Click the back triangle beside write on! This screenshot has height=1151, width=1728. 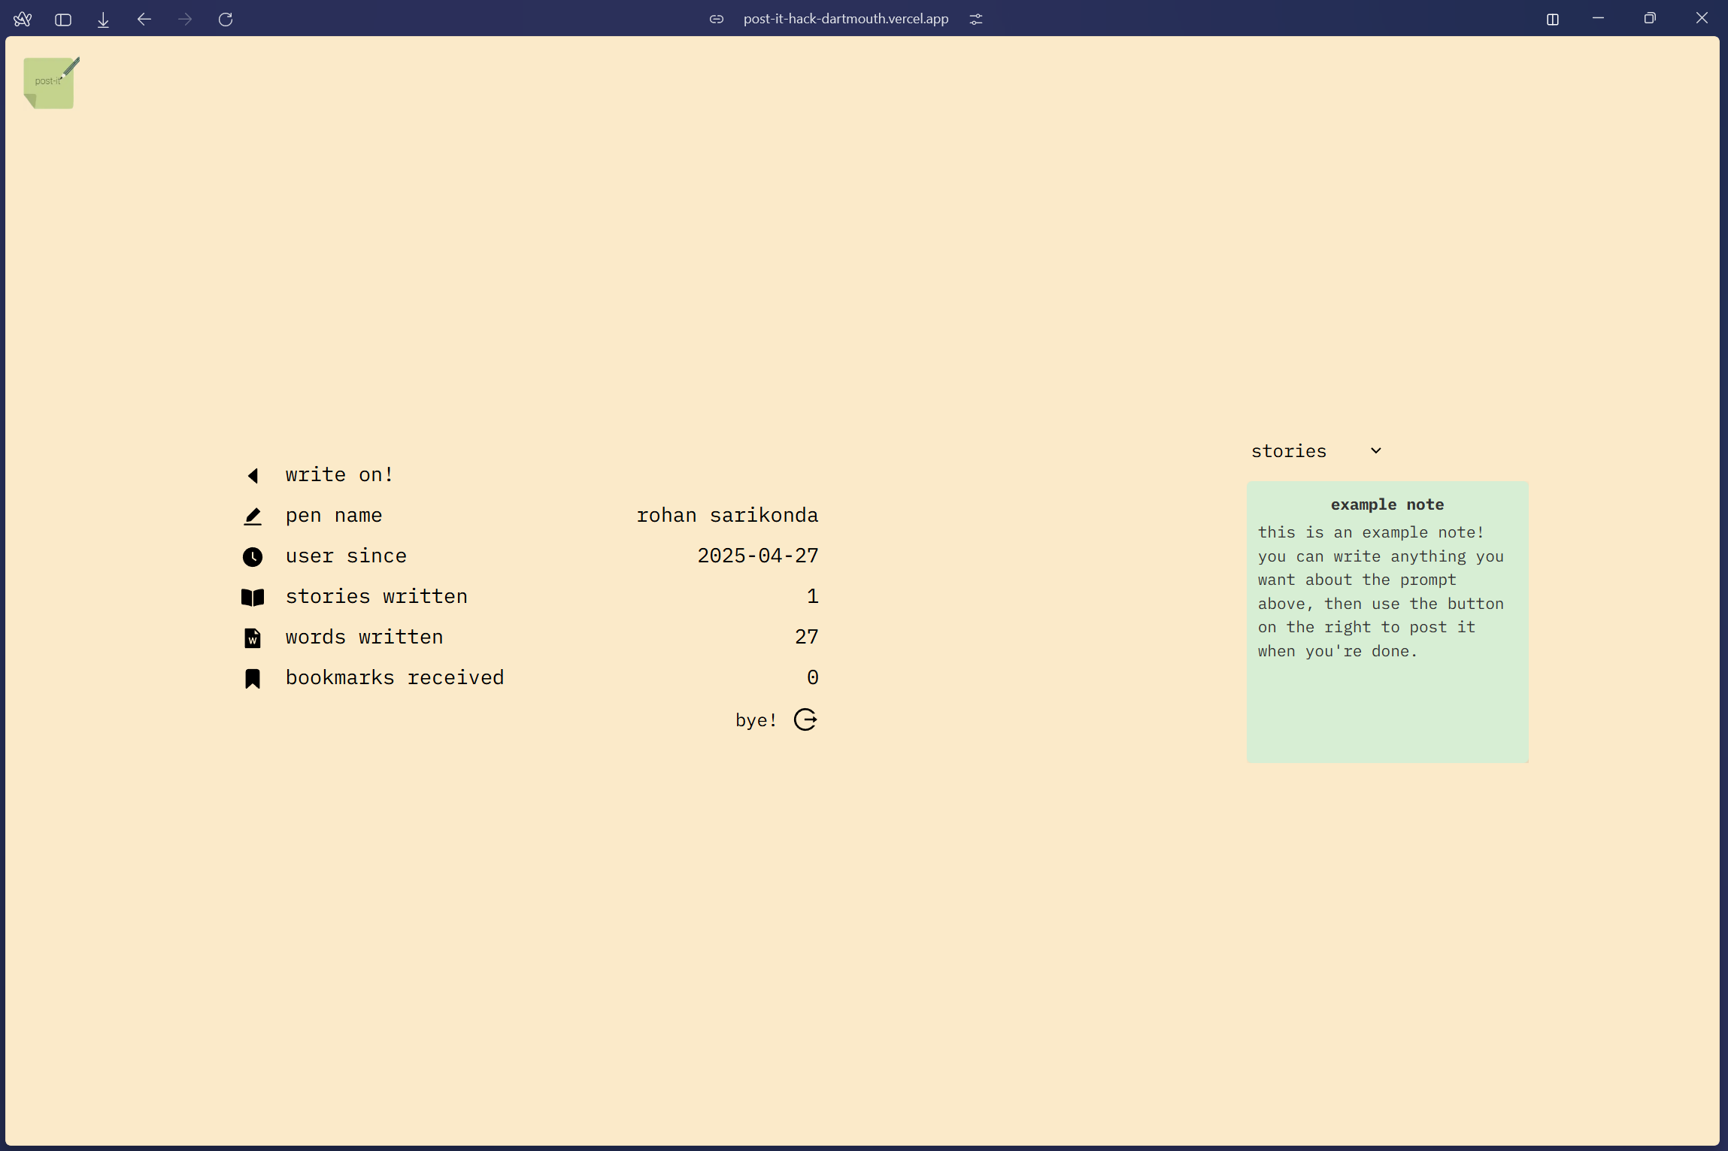(253, 475)
